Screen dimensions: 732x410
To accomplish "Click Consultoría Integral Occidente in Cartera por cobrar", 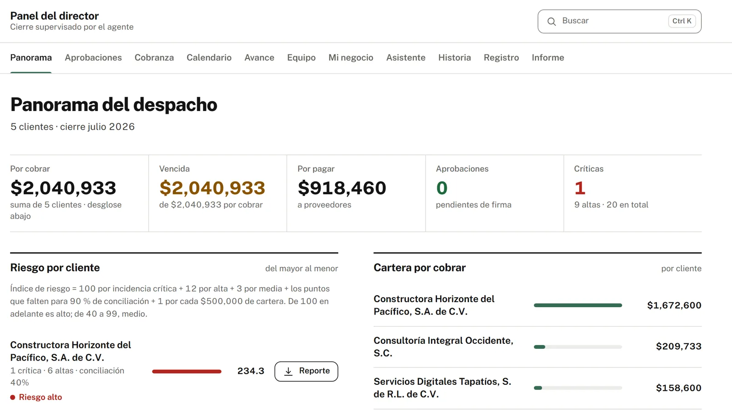I will click(x=443, y=347).
